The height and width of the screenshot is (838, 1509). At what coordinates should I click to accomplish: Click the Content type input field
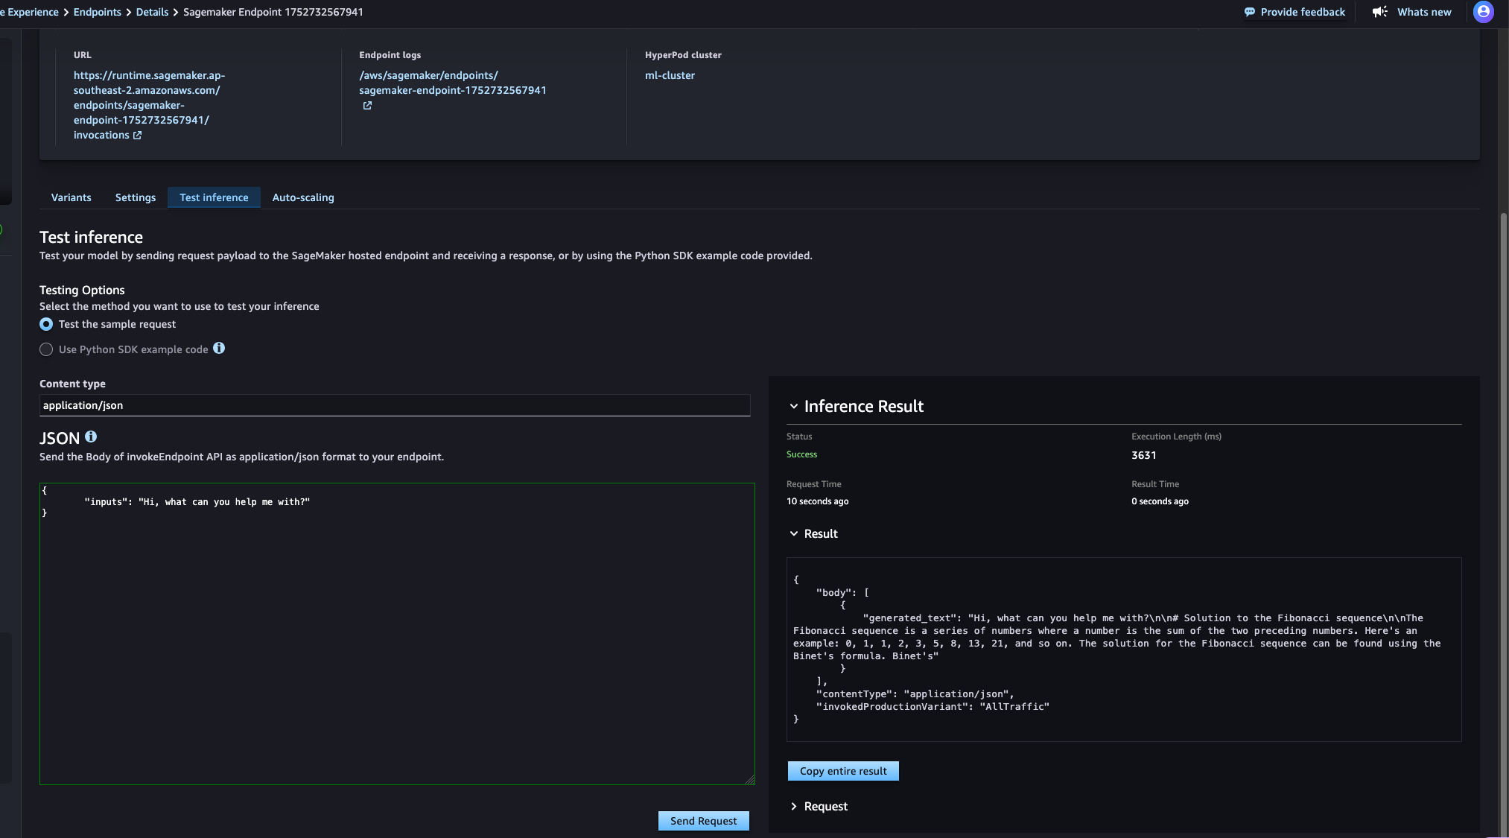pyautogui.click(x=394, y=405)
